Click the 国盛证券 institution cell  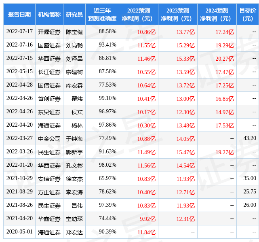tap(49, 45)
